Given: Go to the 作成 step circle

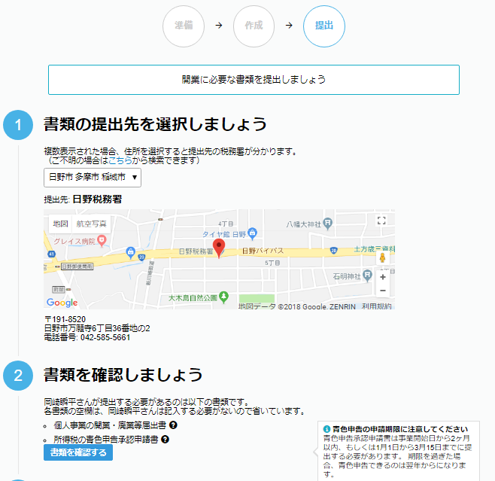Looking at the screenshot, I should (x=254, y=26).
